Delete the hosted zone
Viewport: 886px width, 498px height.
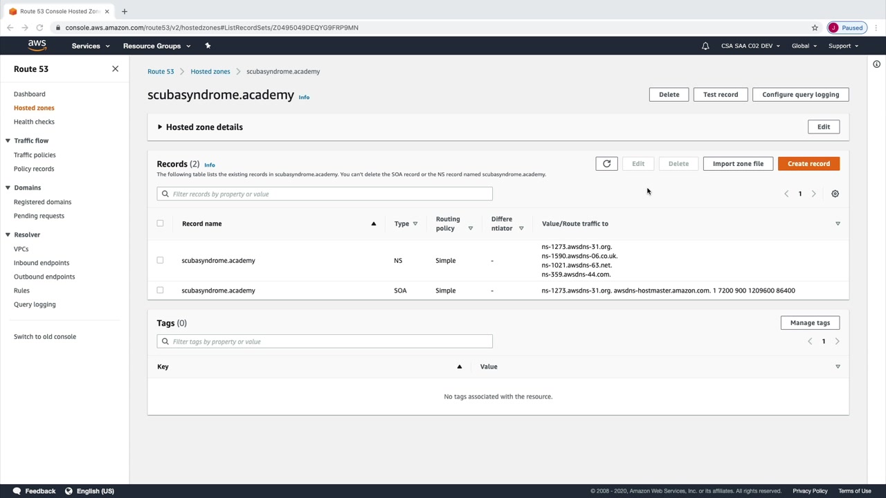669,95
